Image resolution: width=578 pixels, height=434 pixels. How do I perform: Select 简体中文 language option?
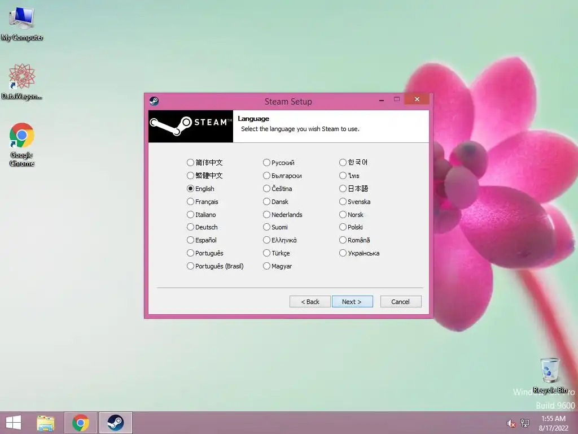[204, 162]
